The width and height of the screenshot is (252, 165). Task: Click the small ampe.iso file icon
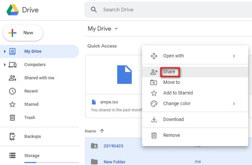pyautogui.click(x=94, y=102)
